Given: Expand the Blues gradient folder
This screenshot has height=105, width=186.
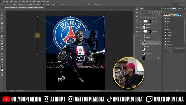Looking at the screenshot, I should (164, 21).
